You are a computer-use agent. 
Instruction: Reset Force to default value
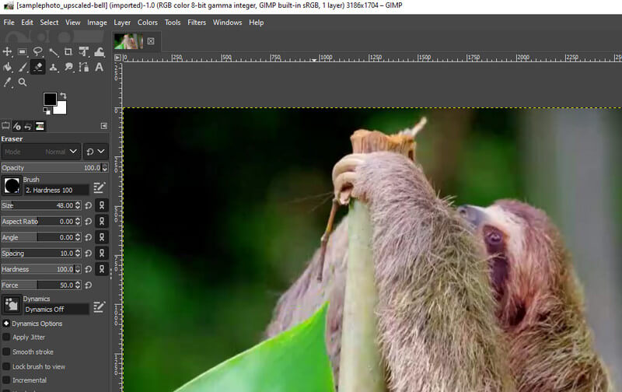[x=89, y=285]
